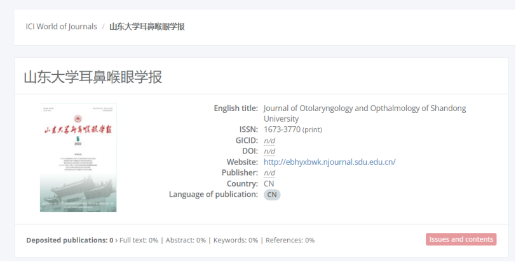Screen dimensions: 516x262
Task: Click the Publisher n/d value
Action: [269, 173]
